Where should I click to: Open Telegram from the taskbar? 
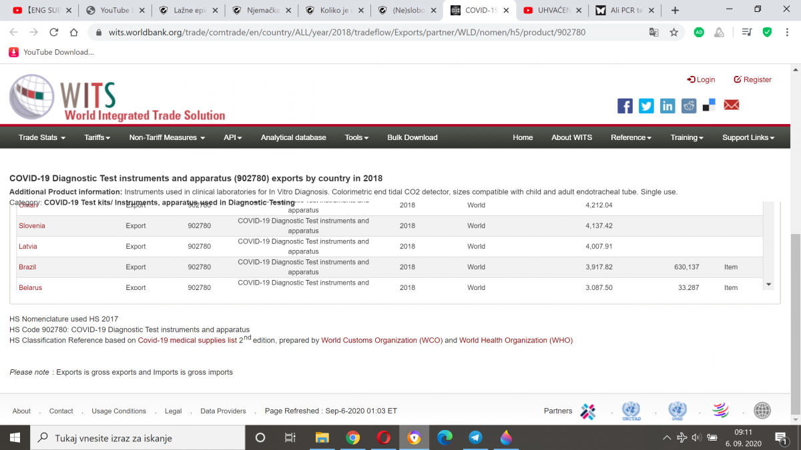point(475,437)
